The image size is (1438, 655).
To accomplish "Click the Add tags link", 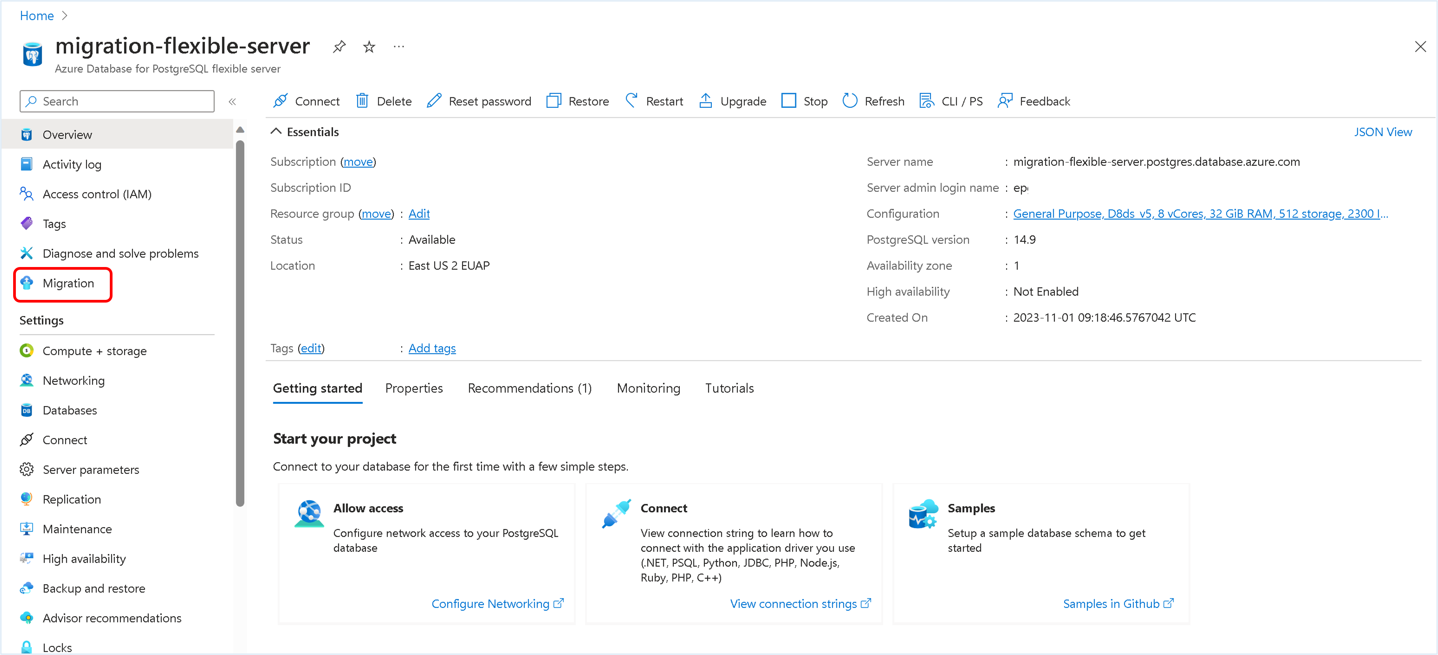I will coord(432,348).
